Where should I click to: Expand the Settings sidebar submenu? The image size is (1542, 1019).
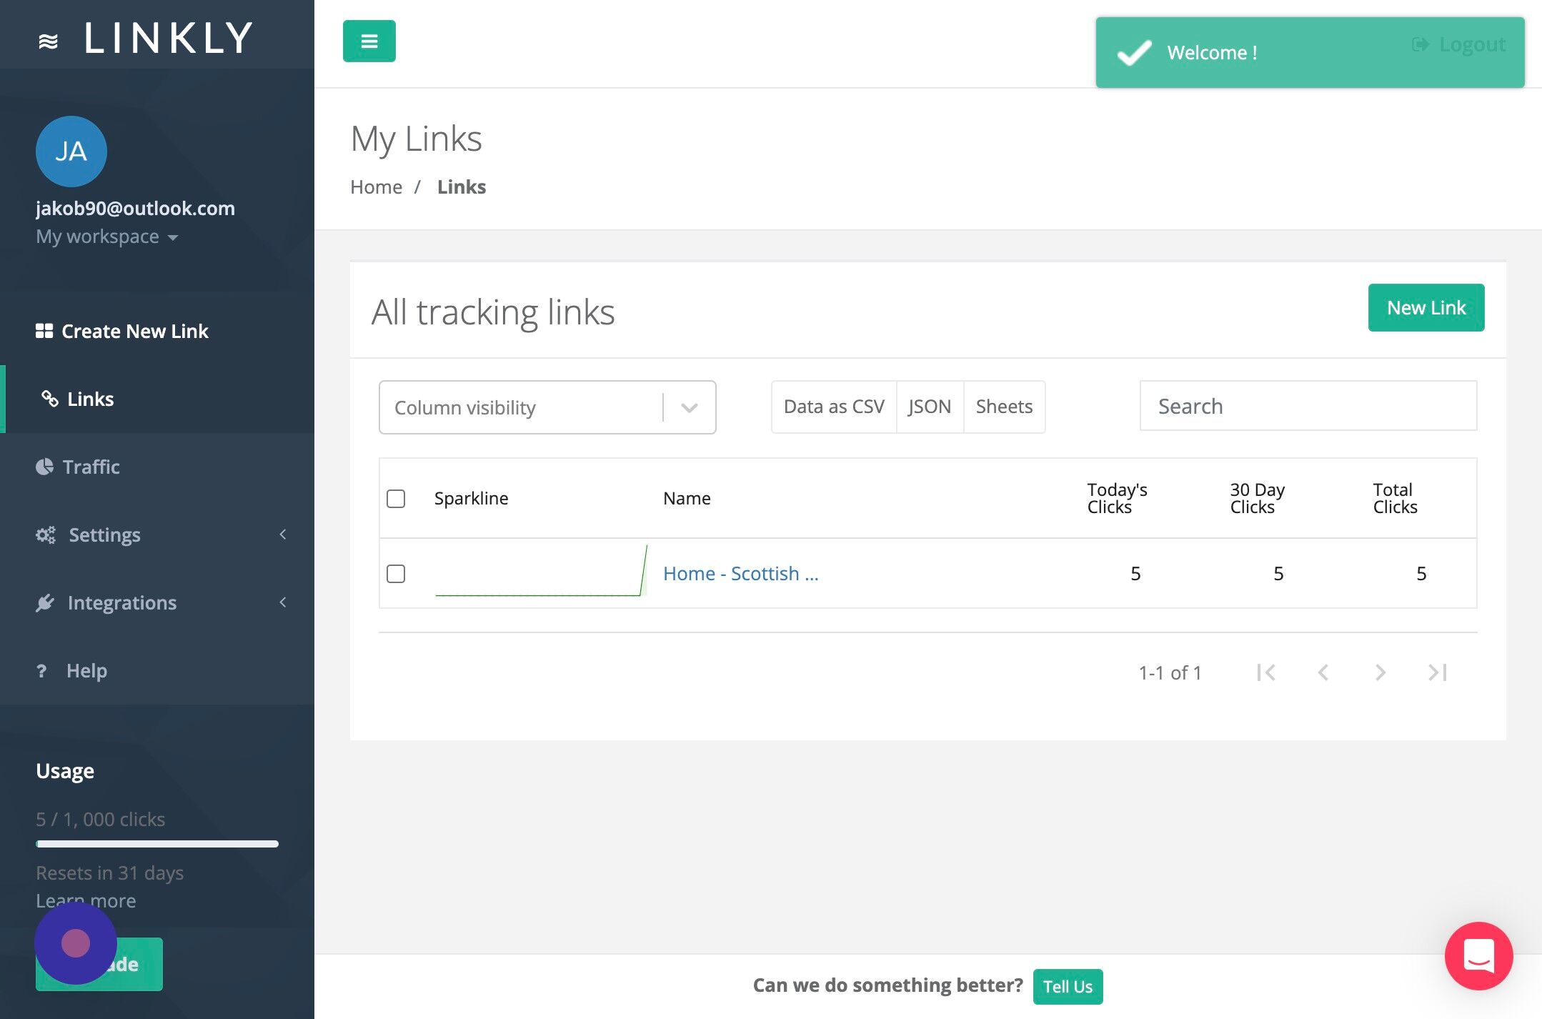click(x=104, y=535)
